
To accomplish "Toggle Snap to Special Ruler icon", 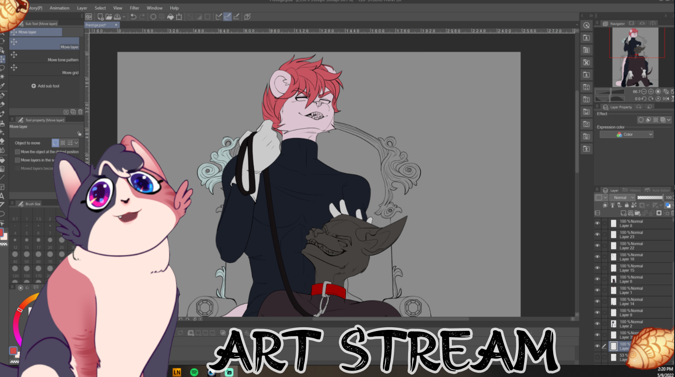I will pos(227,17).
